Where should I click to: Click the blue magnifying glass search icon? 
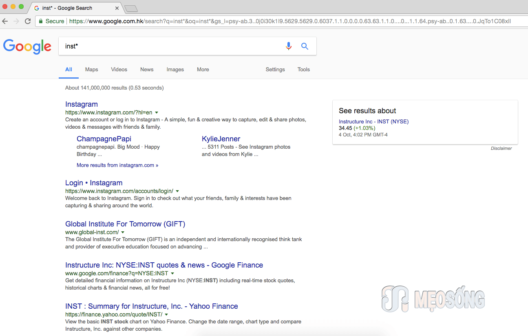pyautogui.click(x=305, y=46)
